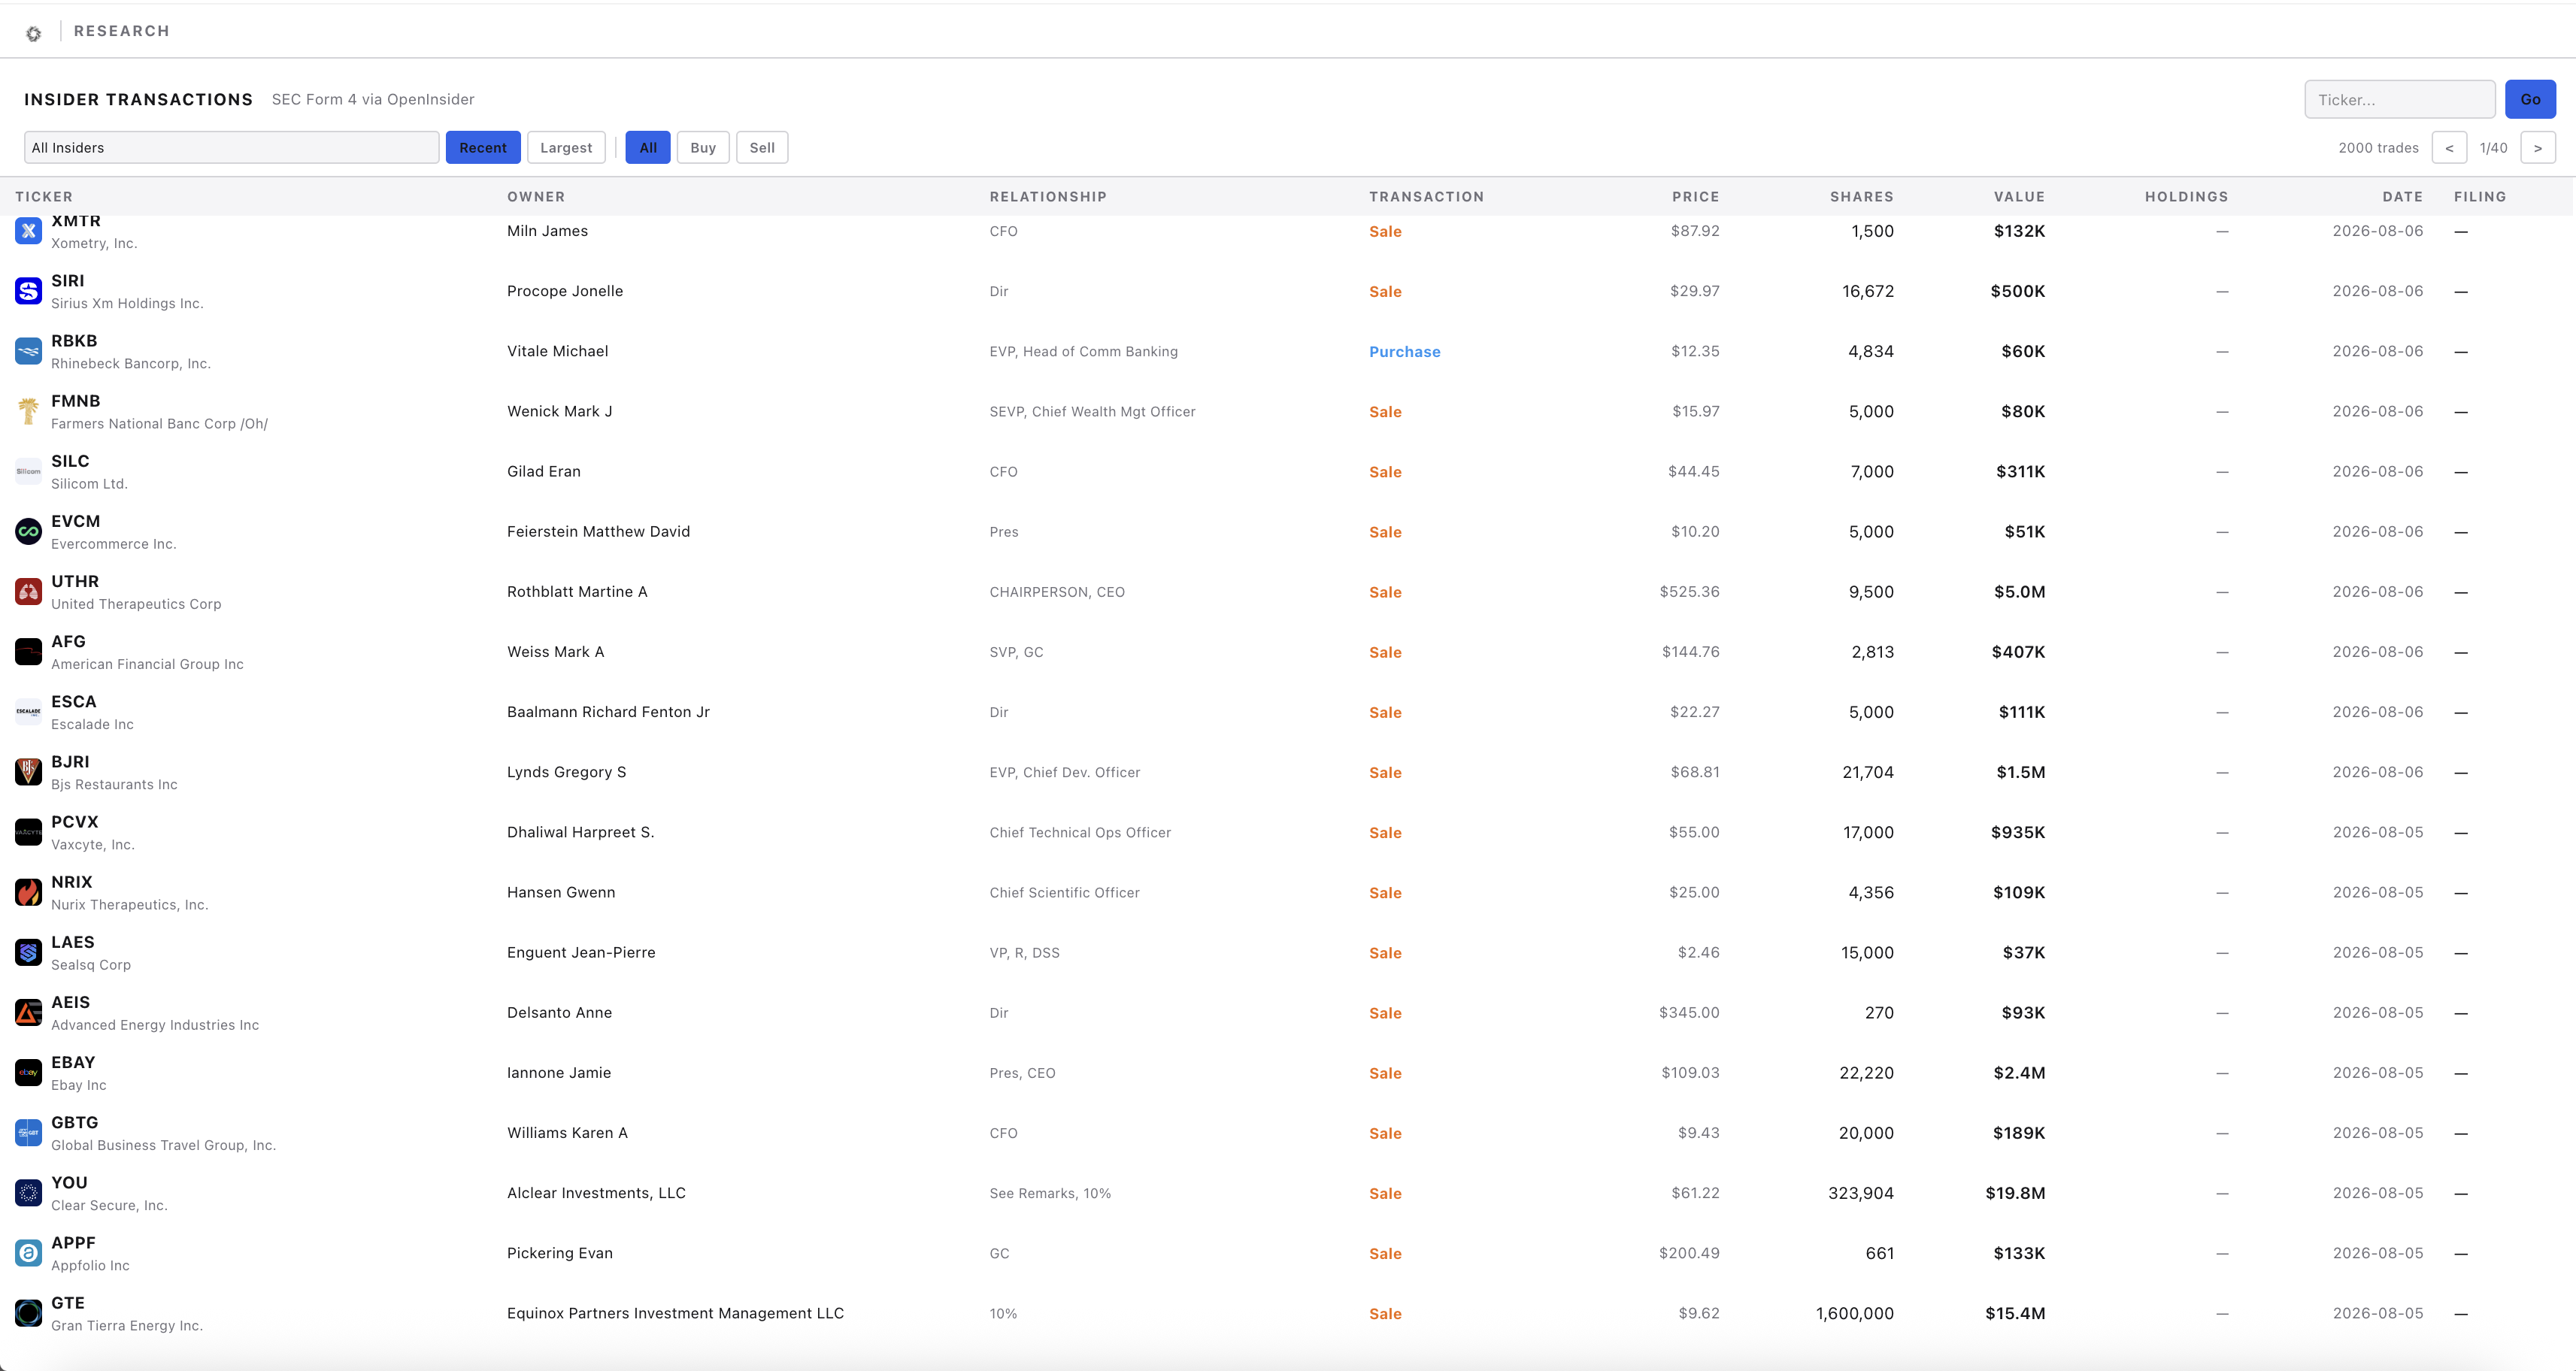Open the SIRI ticker link

click(x=68, y=281)
